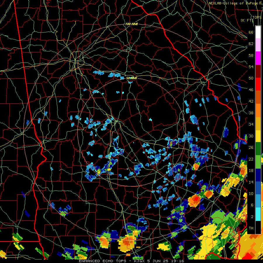Select the bright red legend swatch
The width and height of the screenshot is (263, 263).
point(258,84)
